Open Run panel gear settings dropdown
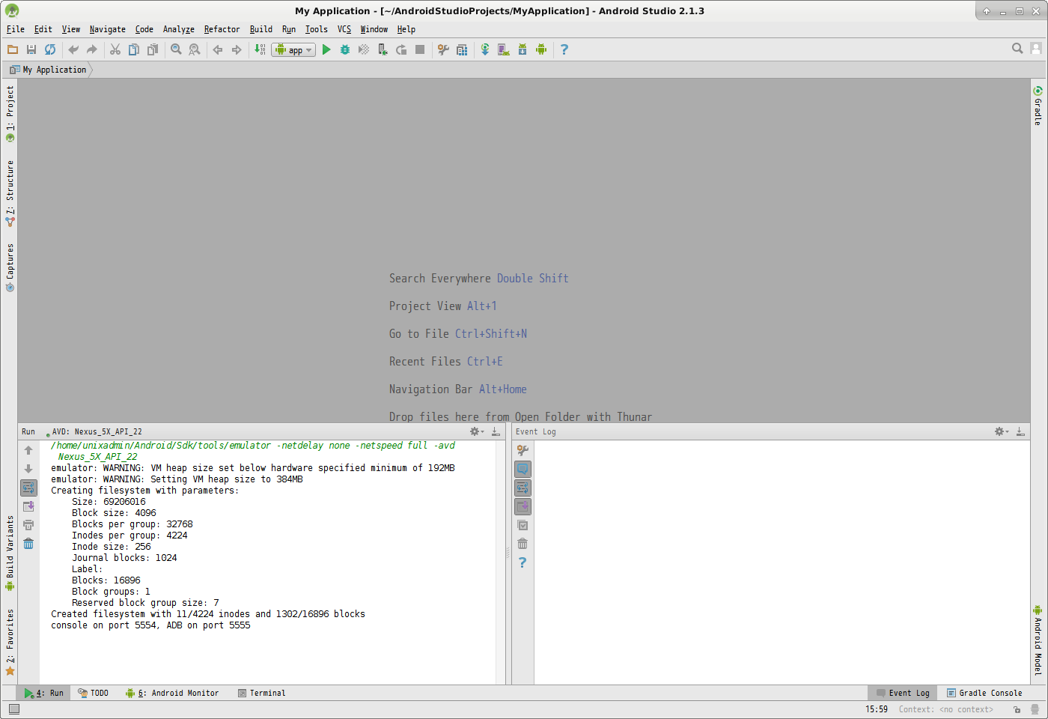The width and height of the screenshot is (1048, 719). [x=476, y=431]
